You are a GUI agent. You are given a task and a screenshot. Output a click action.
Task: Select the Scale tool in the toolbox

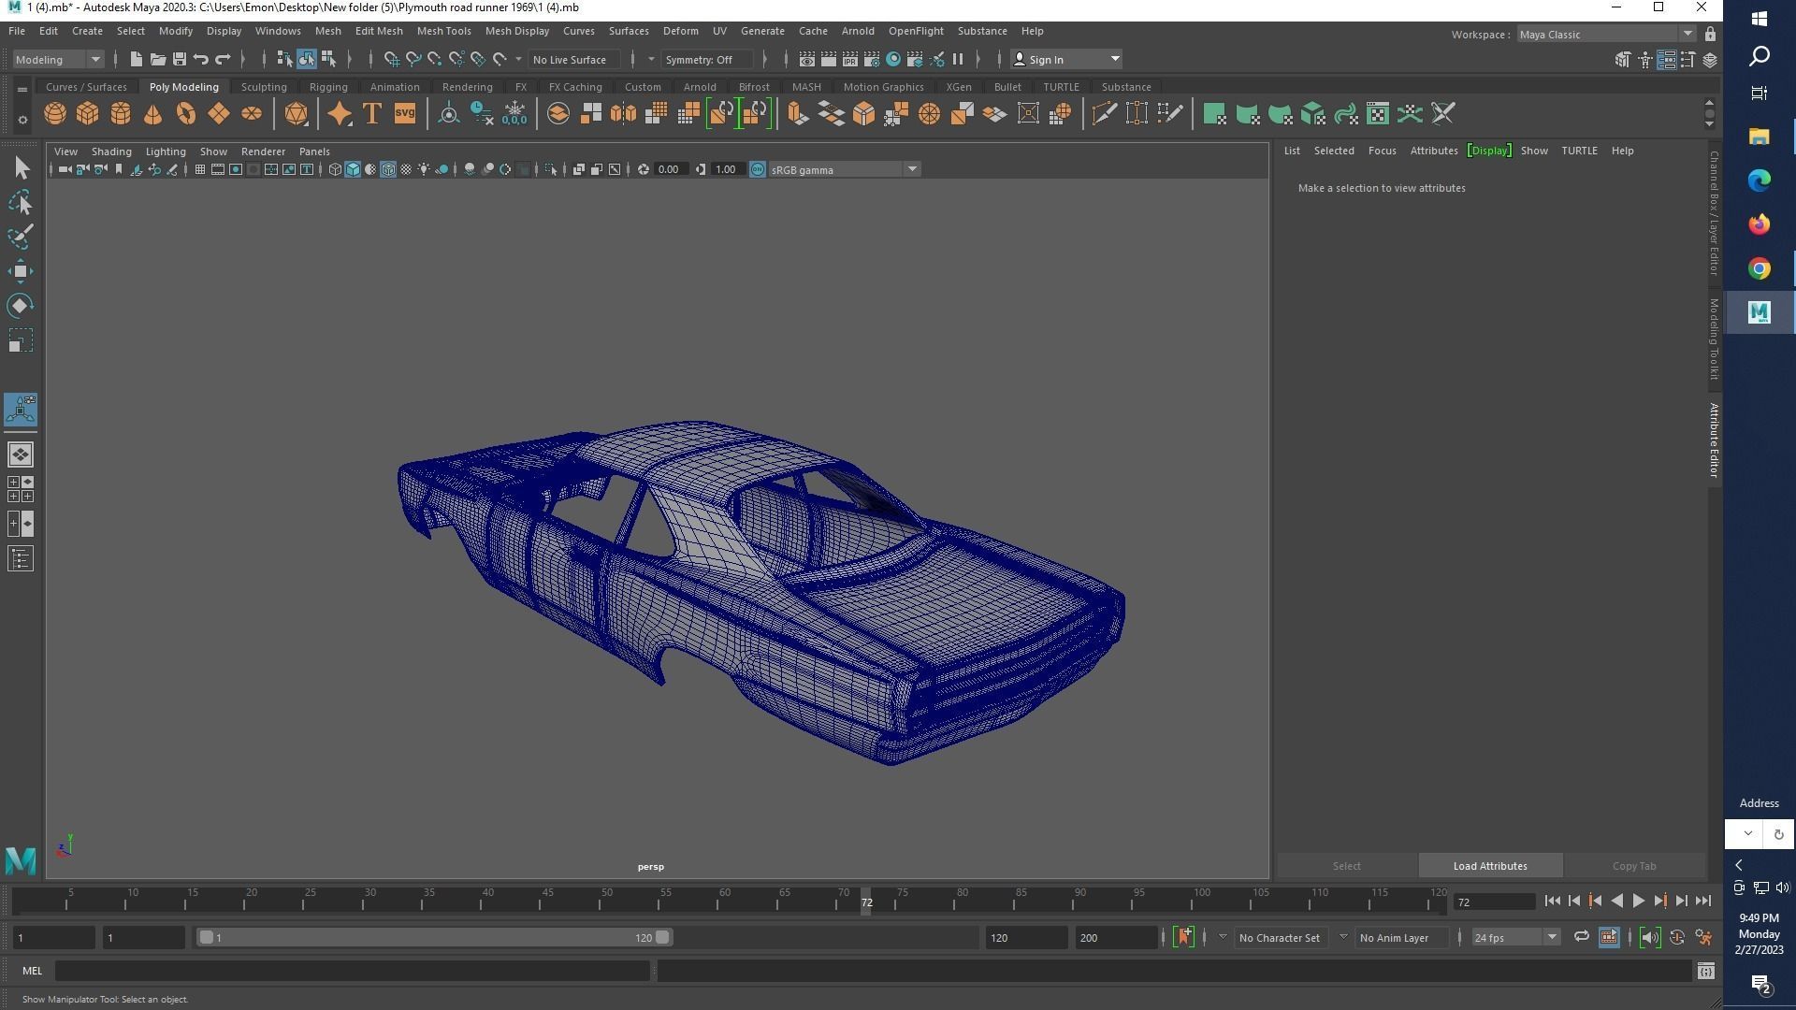tap(21, 340)
